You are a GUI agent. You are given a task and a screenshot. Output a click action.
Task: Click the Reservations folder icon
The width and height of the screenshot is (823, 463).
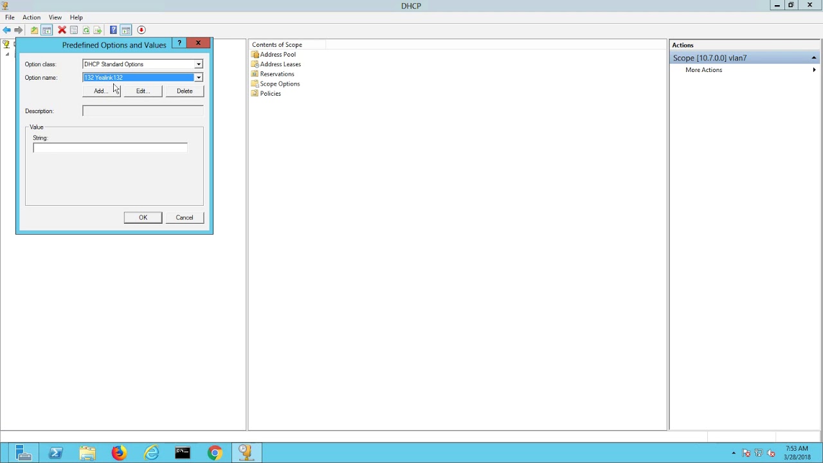(255, 74)
